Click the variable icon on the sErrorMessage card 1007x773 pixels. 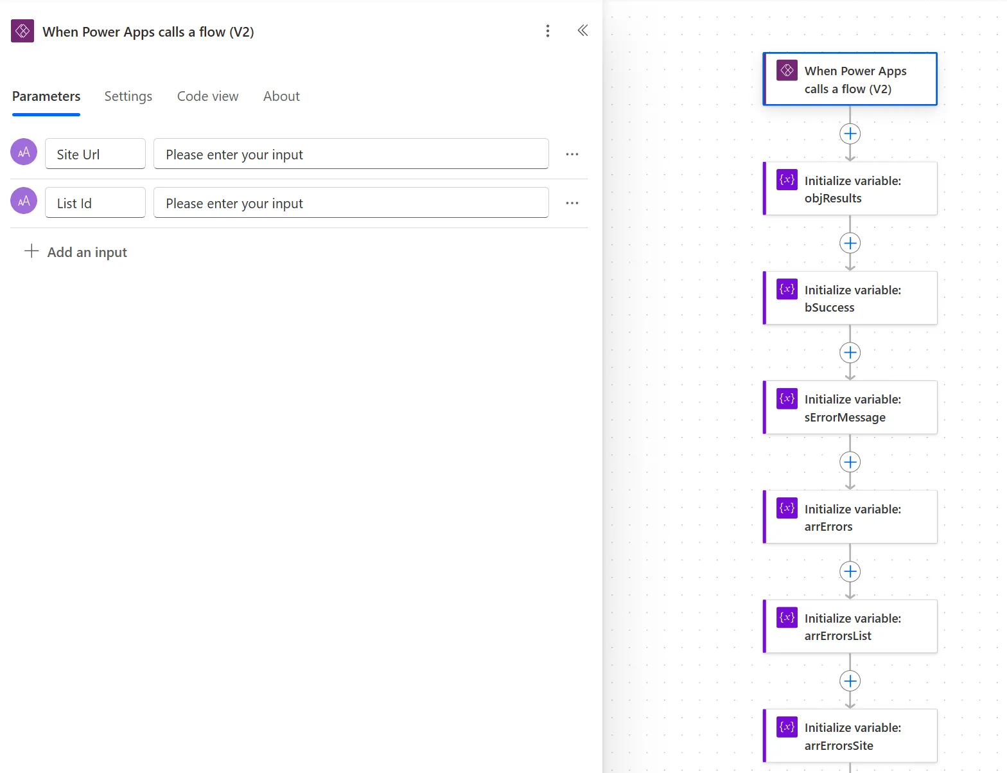(787, 398)
